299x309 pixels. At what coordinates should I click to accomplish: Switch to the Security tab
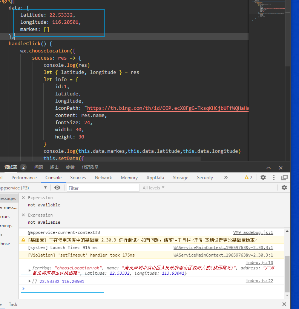(x=205, y=178)
